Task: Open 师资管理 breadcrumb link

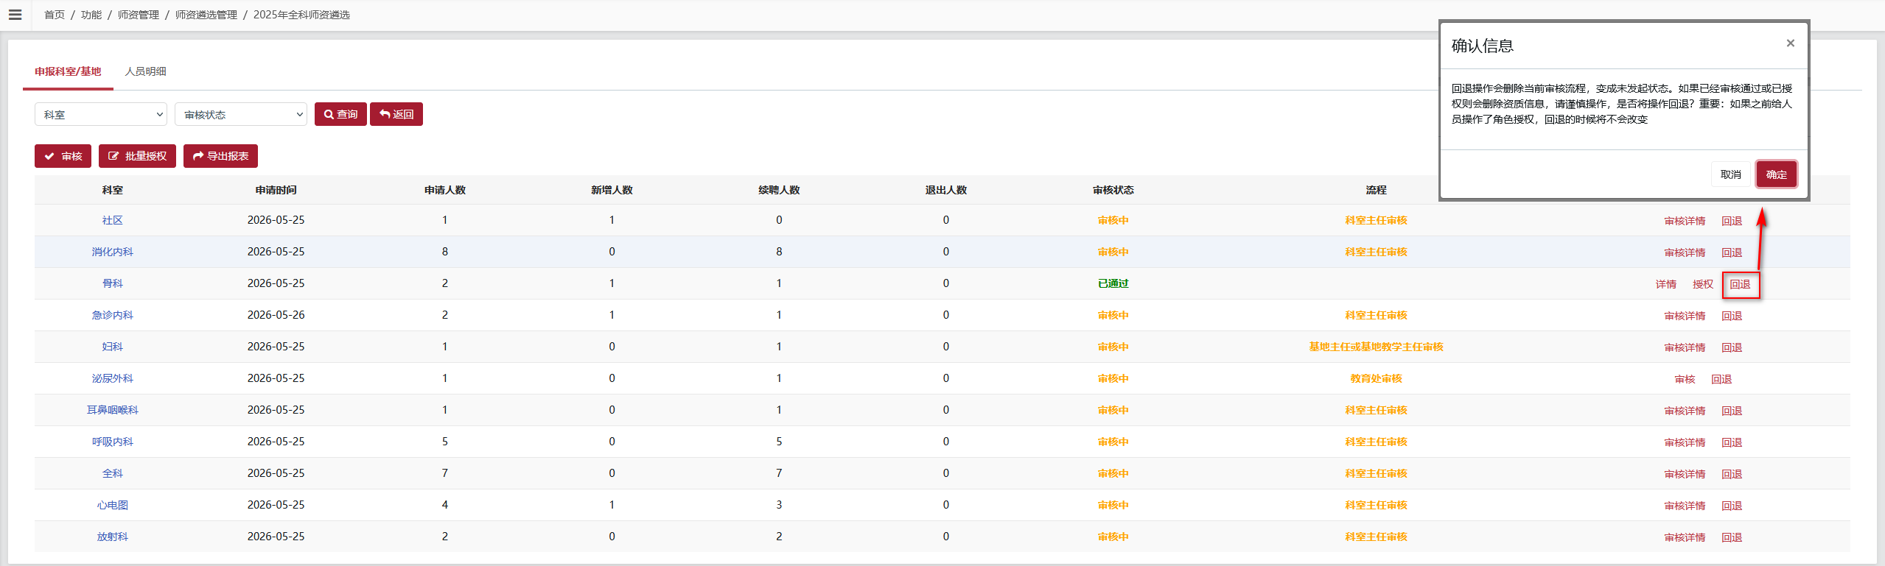Action: 139,15
